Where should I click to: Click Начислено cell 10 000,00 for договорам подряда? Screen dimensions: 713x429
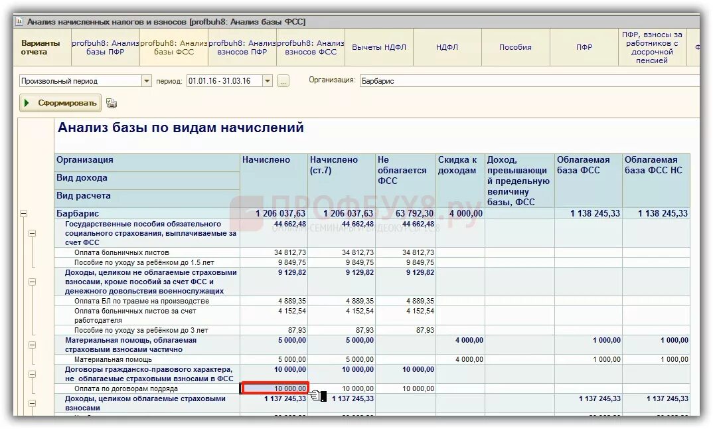[274, 388]
